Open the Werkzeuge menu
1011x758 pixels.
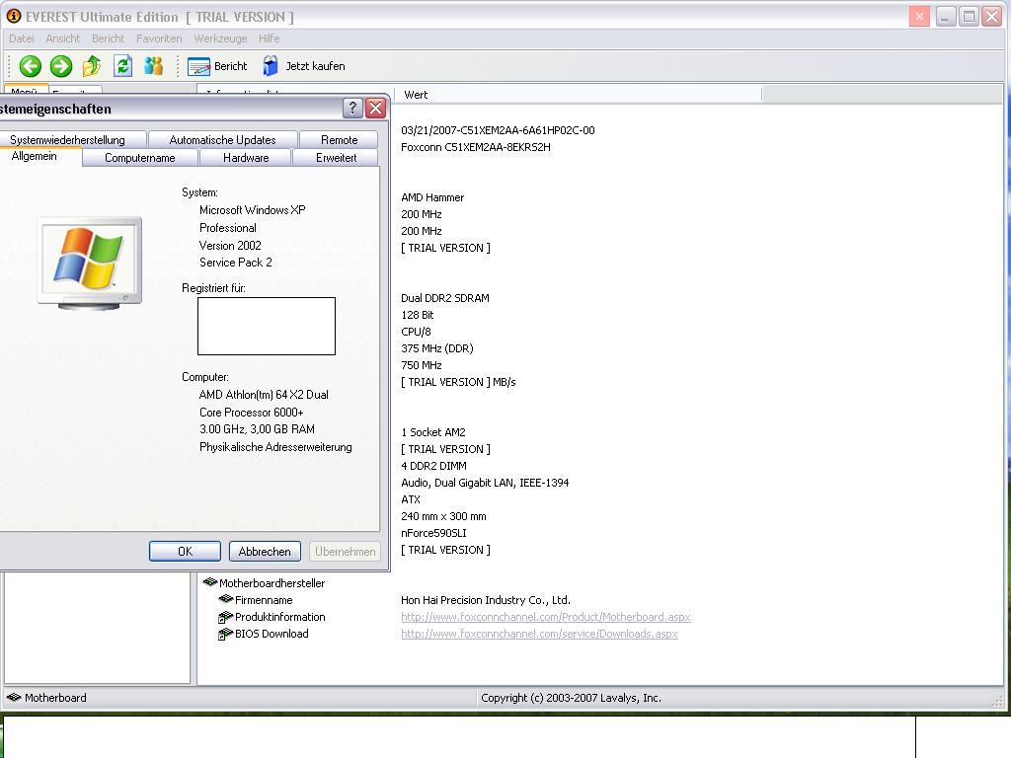(220, 38)
